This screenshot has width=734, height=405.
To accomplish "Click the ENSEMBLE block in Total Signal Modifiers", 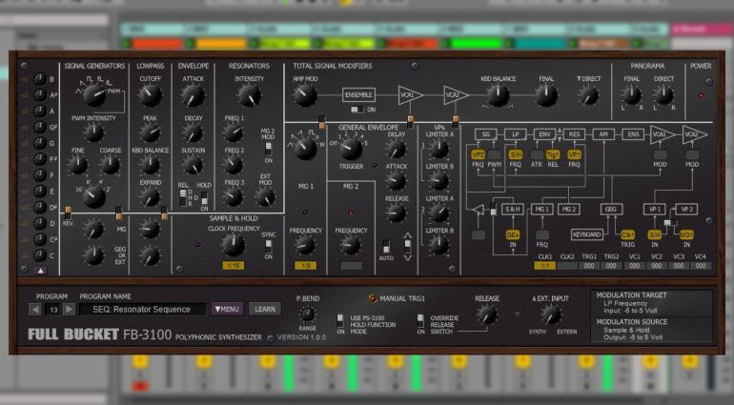I will [x=358, y=94].
